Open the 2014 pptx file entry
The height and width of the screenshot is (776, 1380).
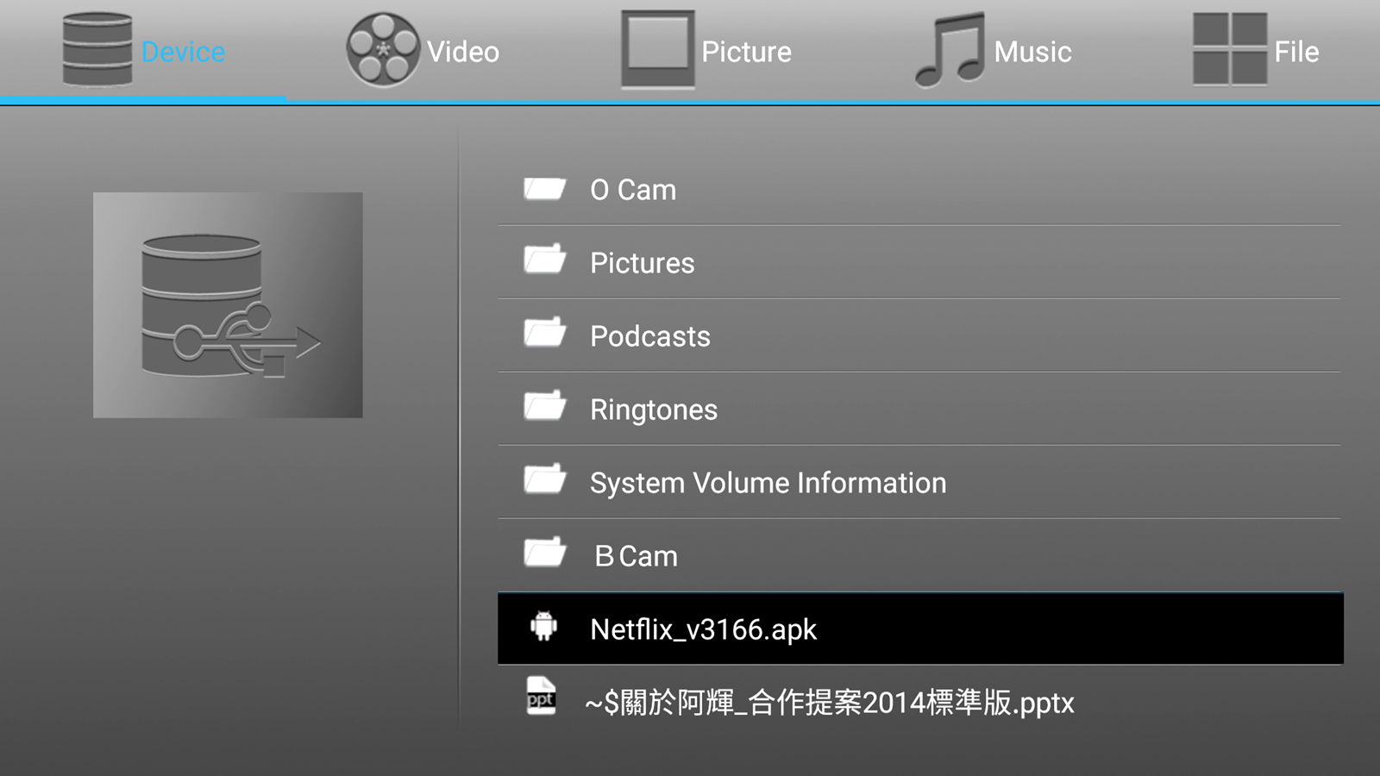830,703
